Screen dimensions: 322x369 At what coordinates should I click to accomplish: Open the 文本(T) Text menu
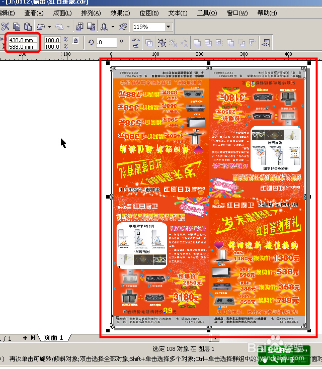[178, 13]
